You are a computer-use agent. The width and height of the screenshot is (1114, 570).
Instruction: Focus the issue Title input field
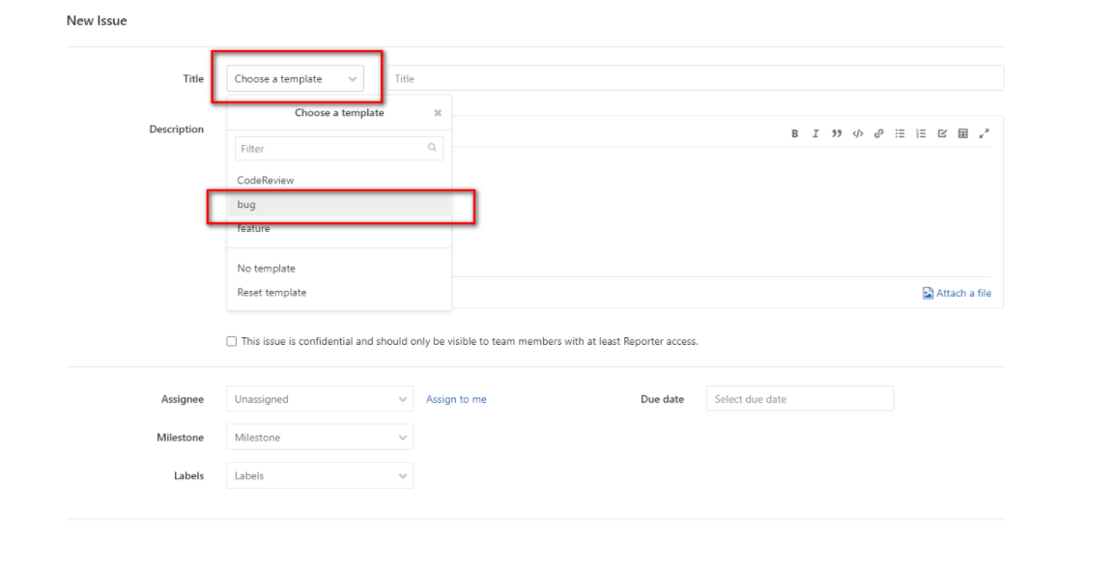tap(696, 78)
